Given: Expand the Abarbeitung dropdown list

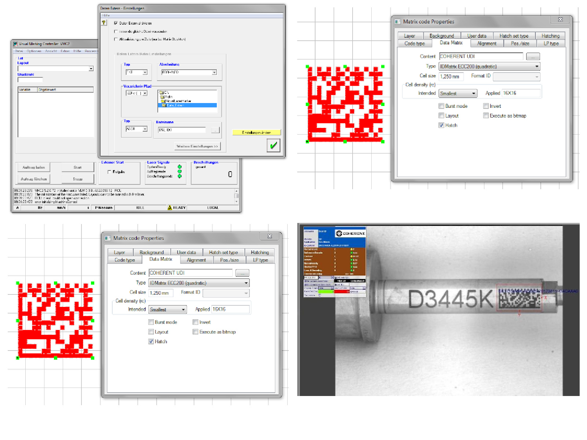Looking at the screenshot, I should click(214, 73).
